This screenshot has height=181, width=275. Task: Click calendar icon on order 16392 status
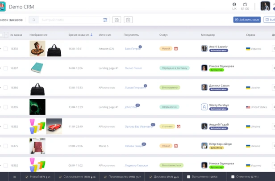click(176, 48)
